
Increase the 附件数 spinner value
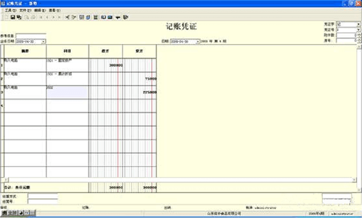(x=358, y=34)
